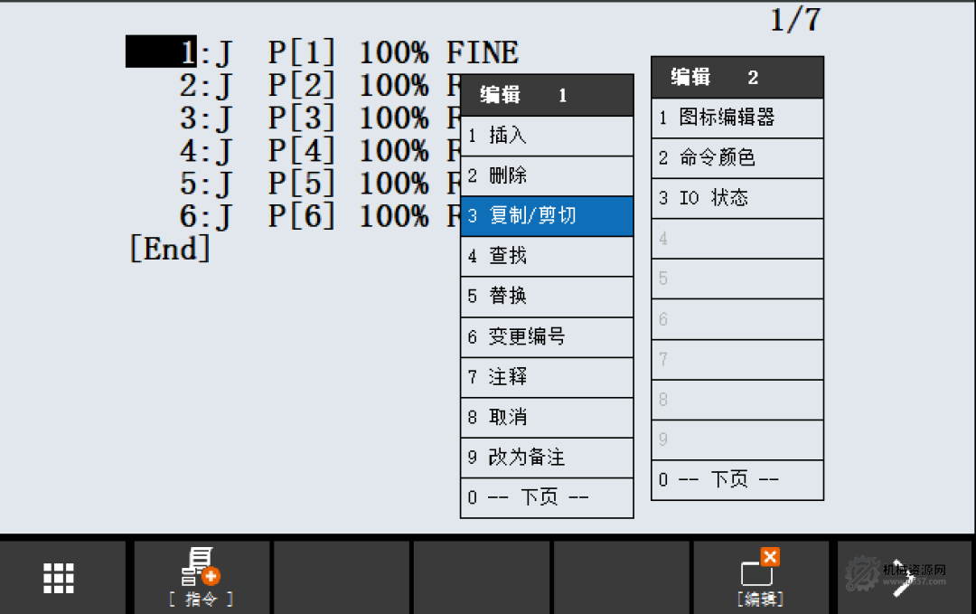This screenshot has height=614, width=976.
Task: Choose 变更编号 to renumber lines
Action: point(546,336)
